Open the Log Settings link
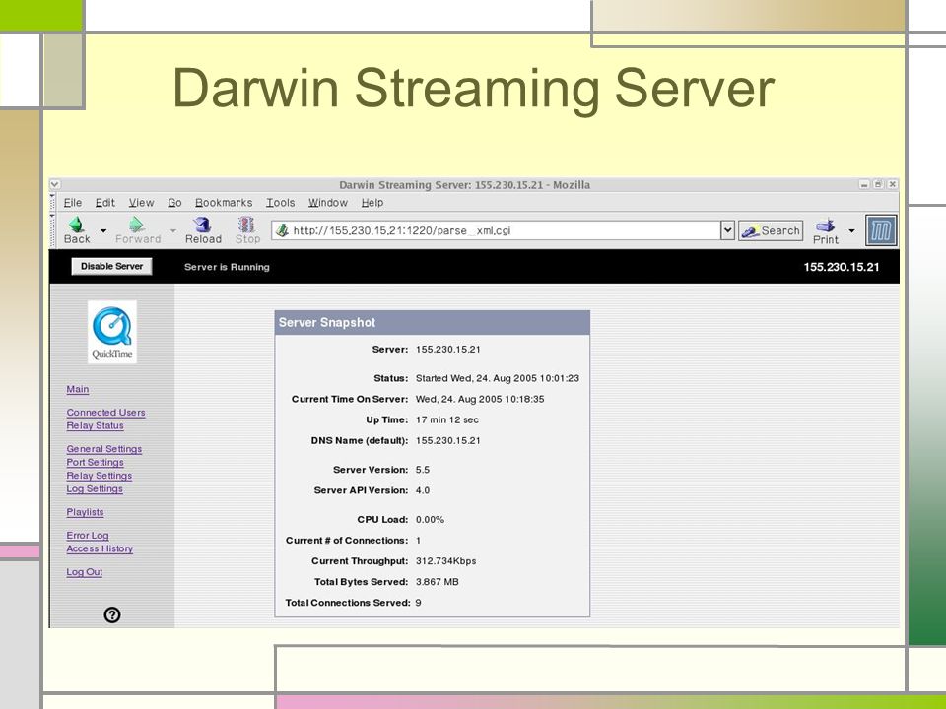 [95, 489]
